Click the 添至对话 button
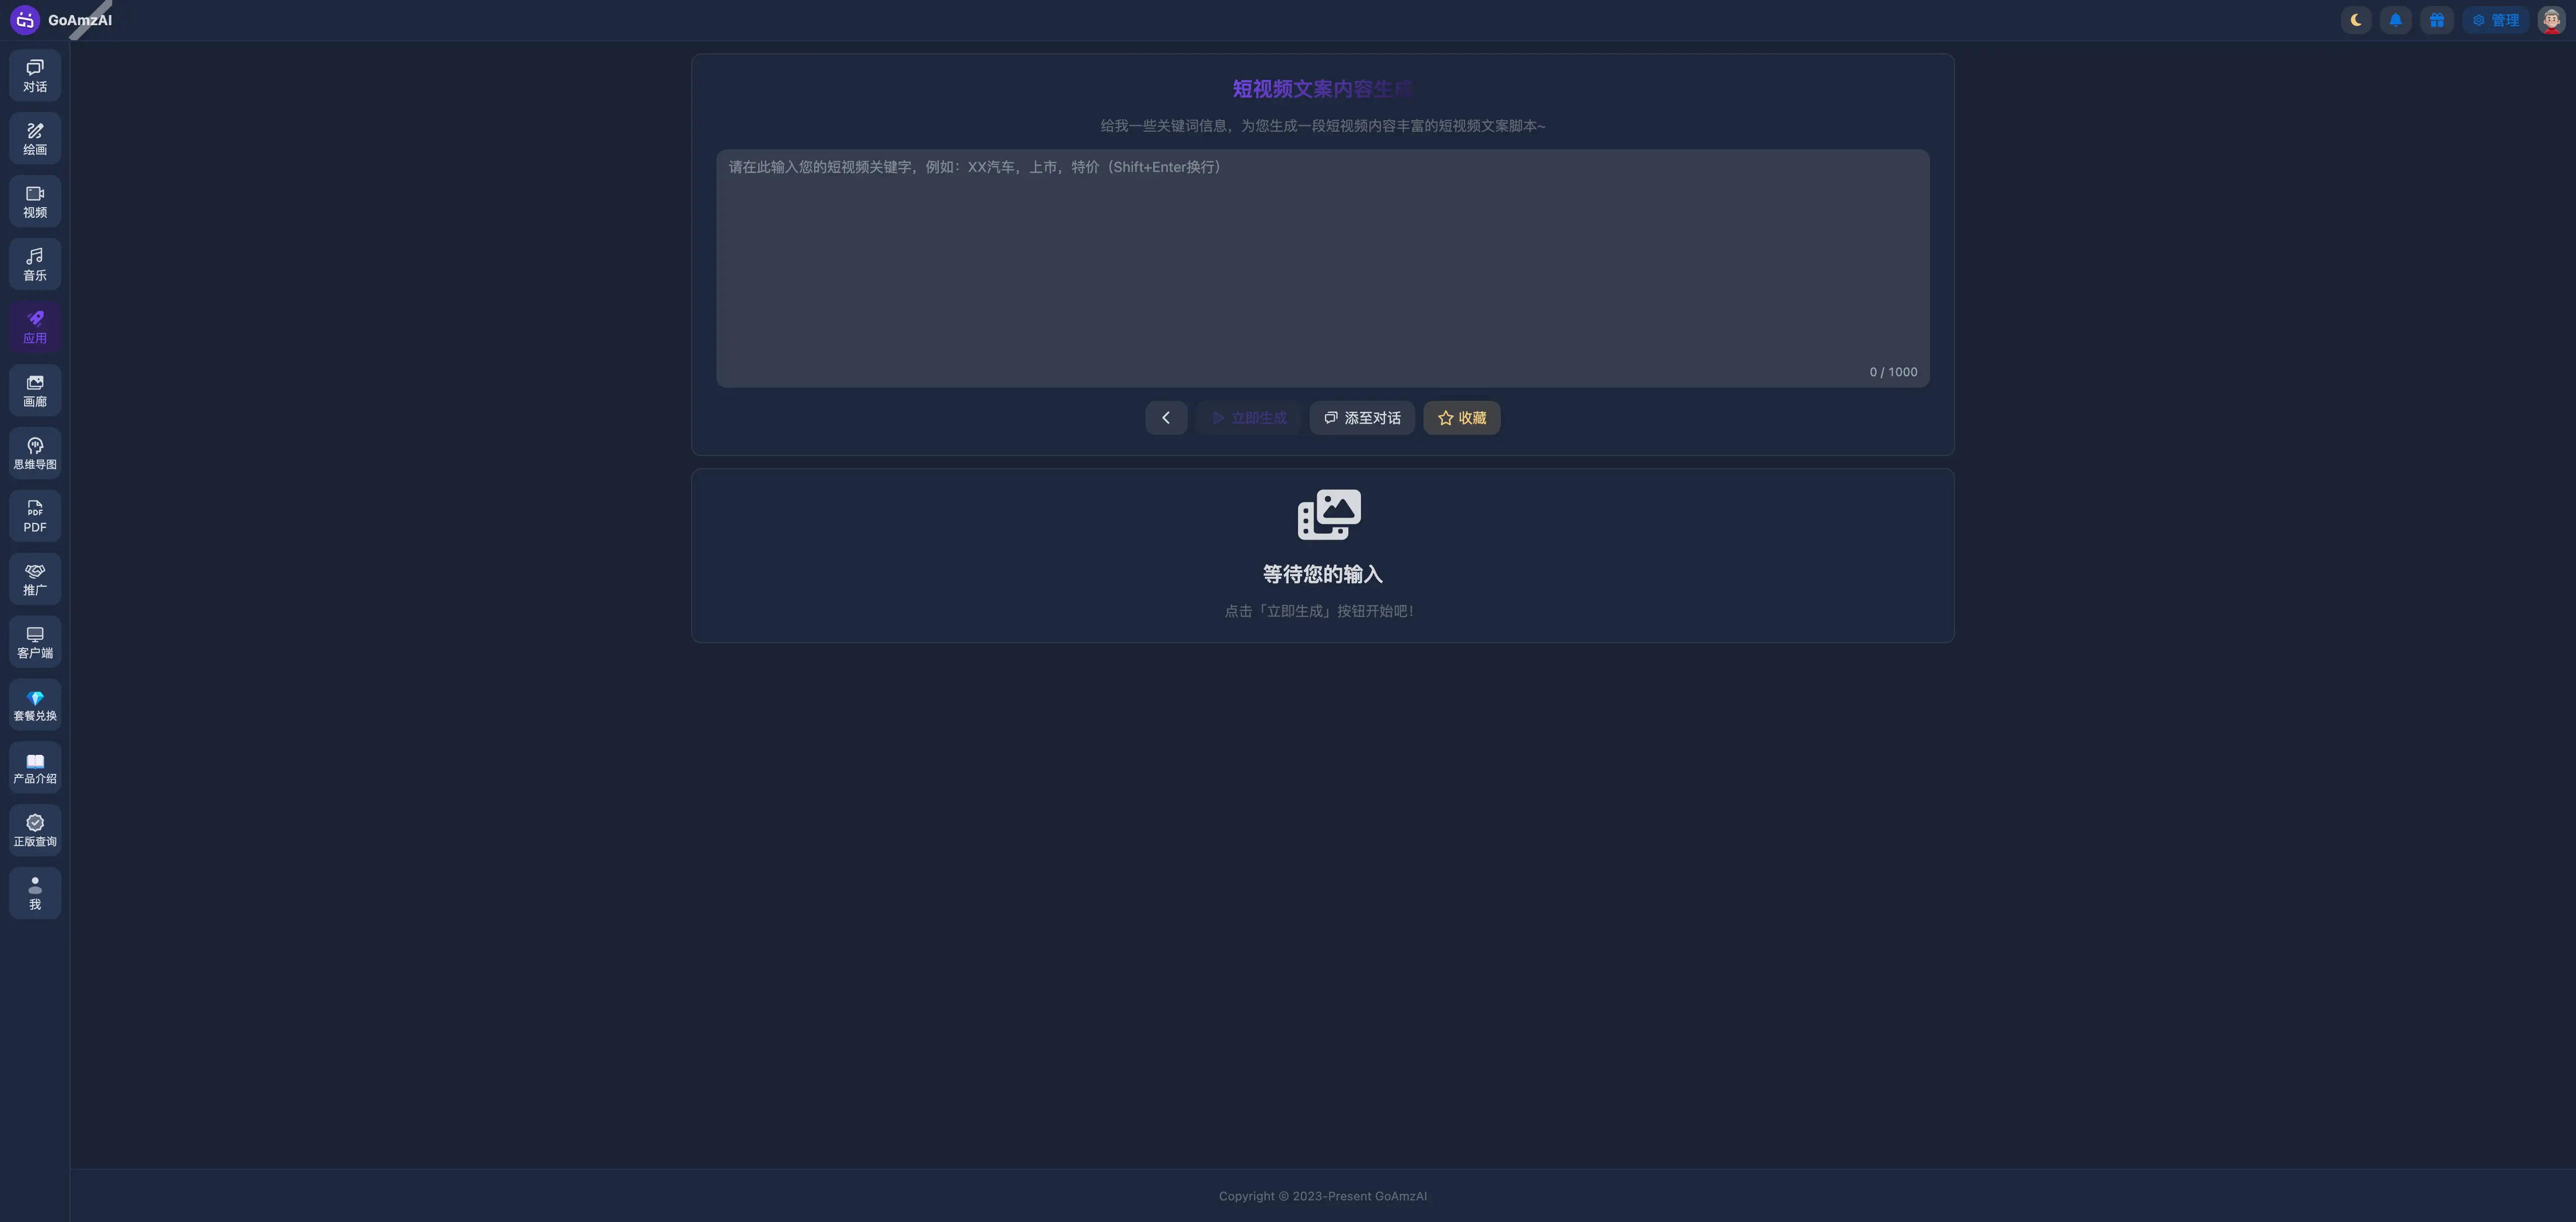The image size is (2576, 1222). coord(1362,418)
